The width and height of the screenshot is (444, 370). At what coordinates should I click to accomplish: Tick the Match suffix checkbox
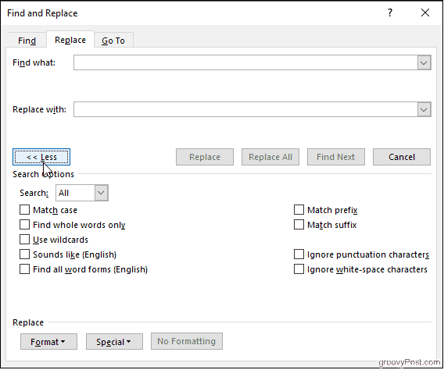299,225
